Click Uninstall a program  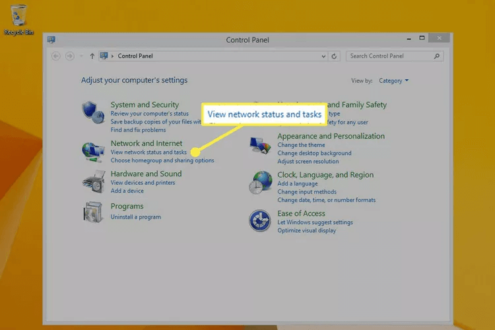pos(136,217)
